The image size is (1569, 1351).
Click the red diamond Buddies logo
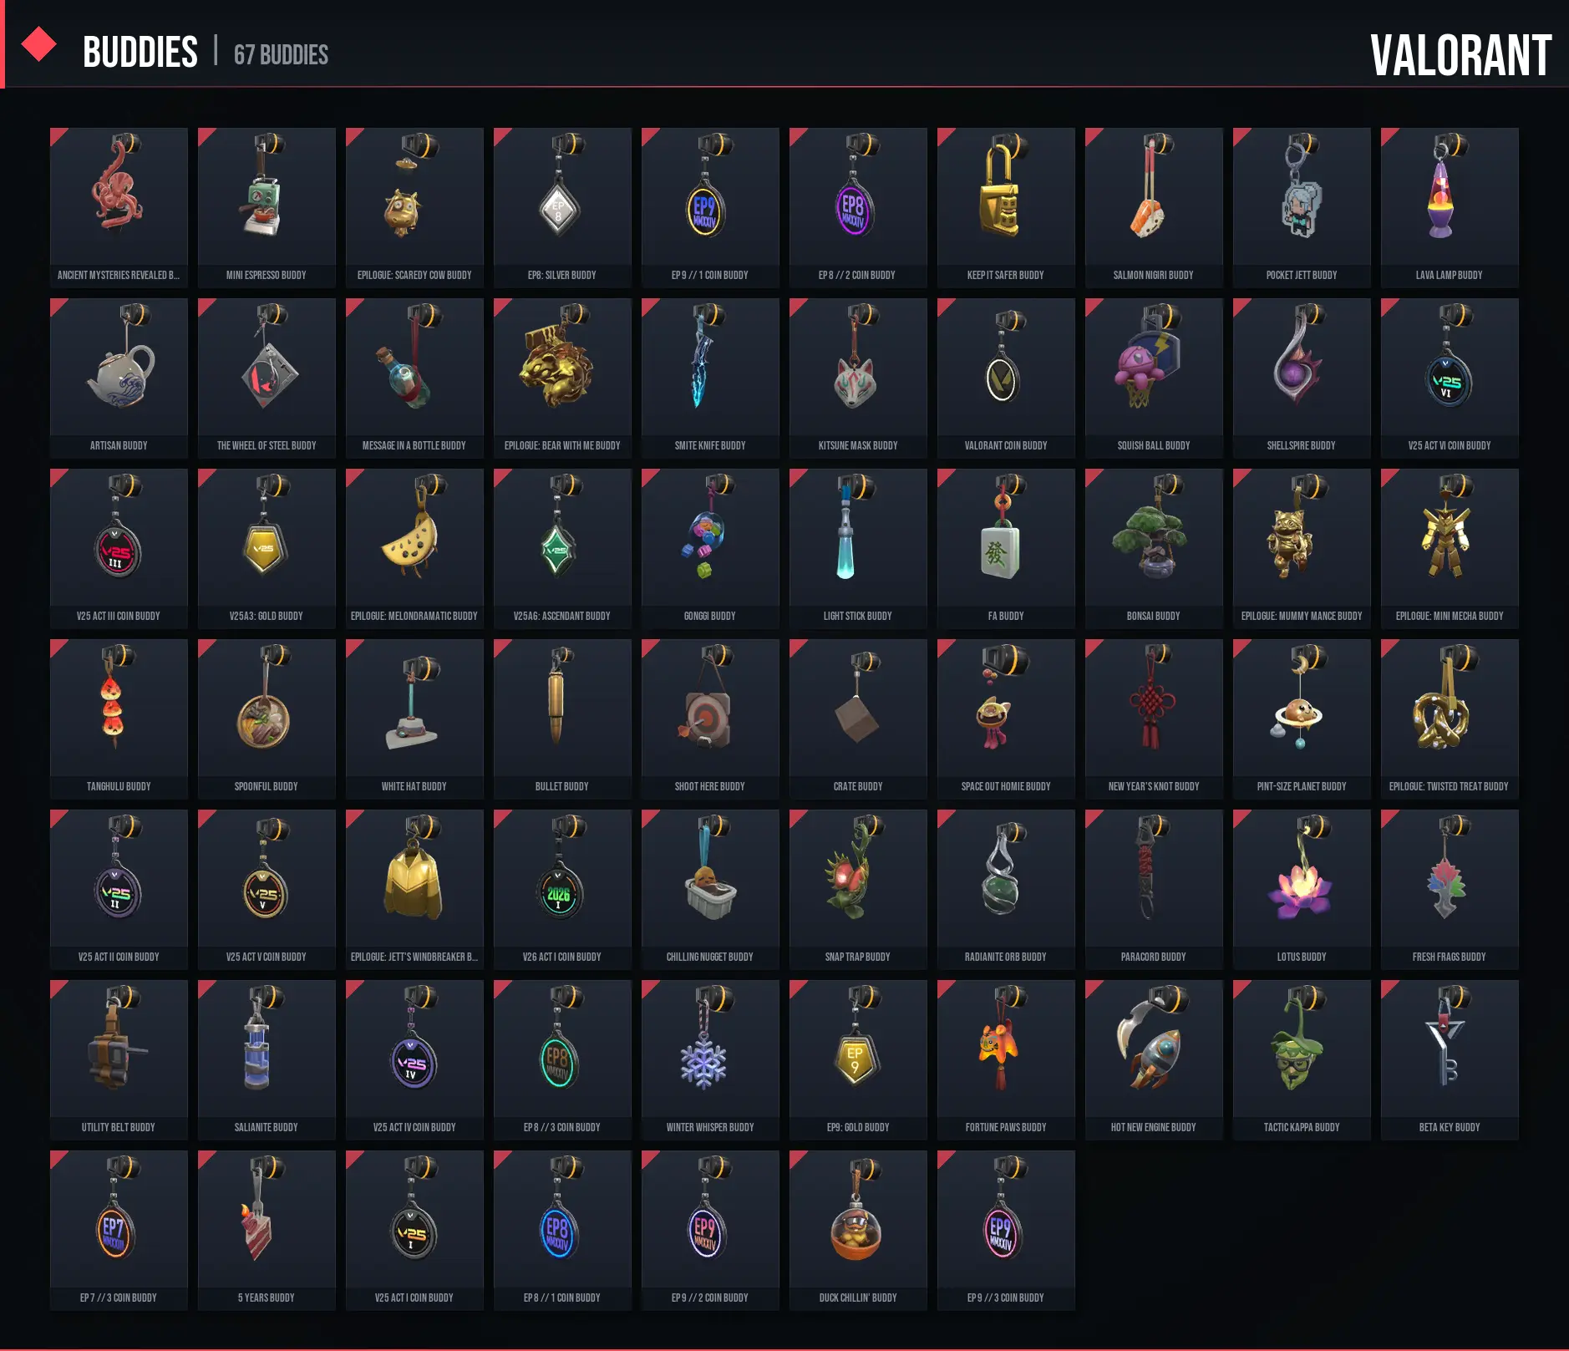[x=38, y=45]
